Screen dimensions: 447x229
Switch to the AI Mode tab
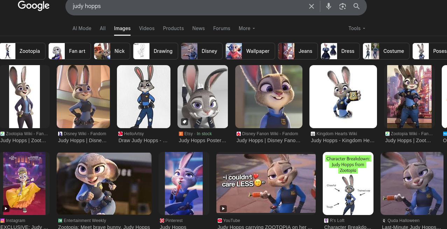(x=82, y=28)
